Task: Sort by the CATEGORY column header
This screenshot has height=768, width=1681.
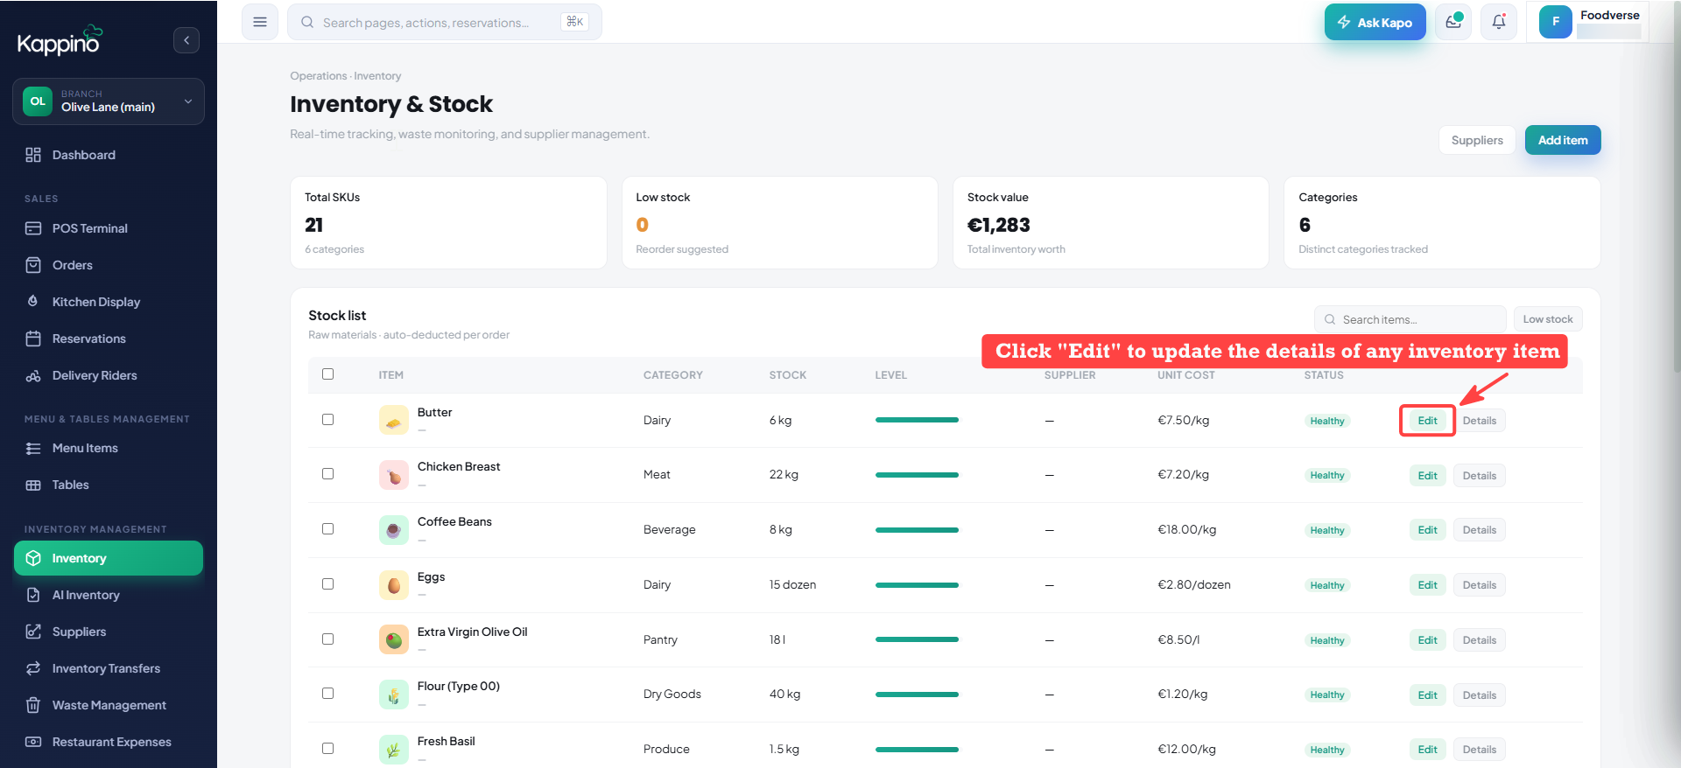Action: (672, 375)
